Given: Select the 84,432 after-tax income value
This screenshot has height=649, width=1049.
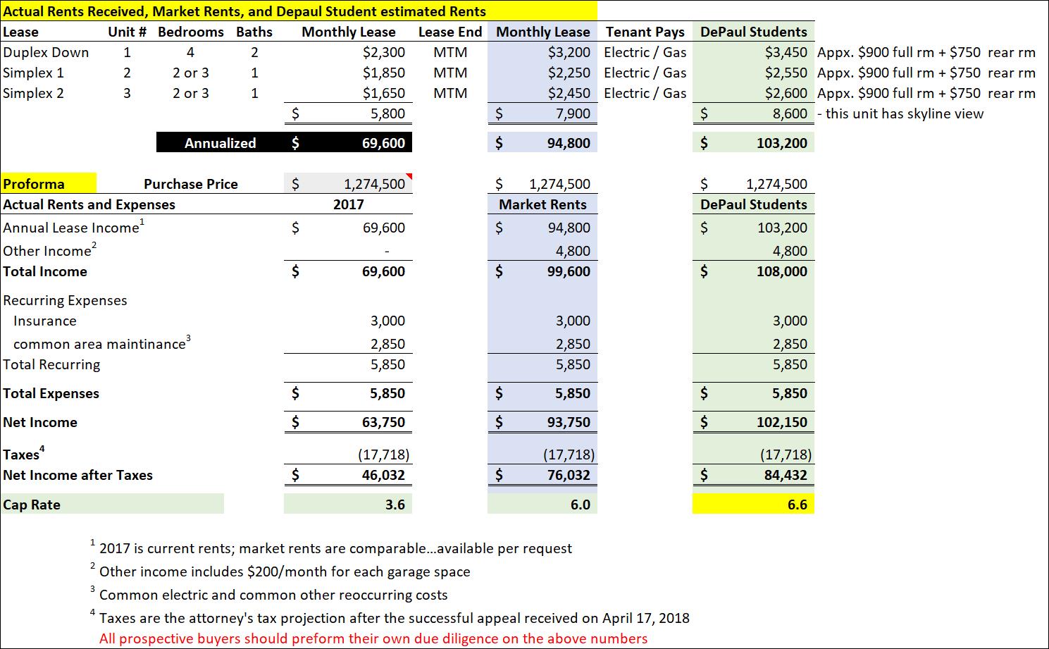Looking at the screenshot, I should 786,475.
